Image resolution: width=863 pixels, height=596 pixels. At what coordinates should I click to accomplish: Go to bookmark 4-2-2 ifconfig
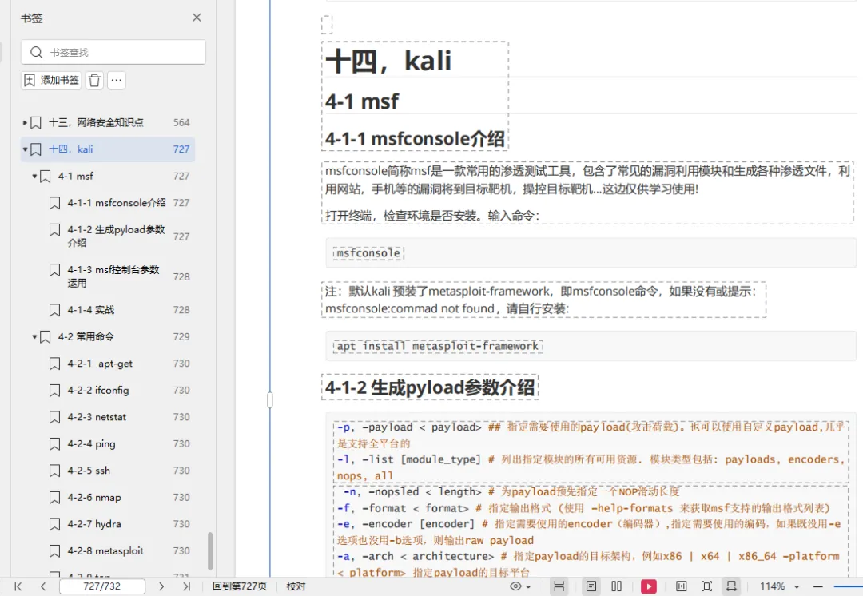[98, 390]
